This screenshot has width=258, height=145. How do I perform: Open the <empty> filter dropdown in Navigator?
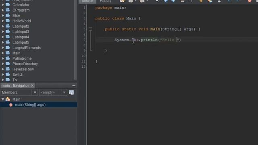coord(64,93)
